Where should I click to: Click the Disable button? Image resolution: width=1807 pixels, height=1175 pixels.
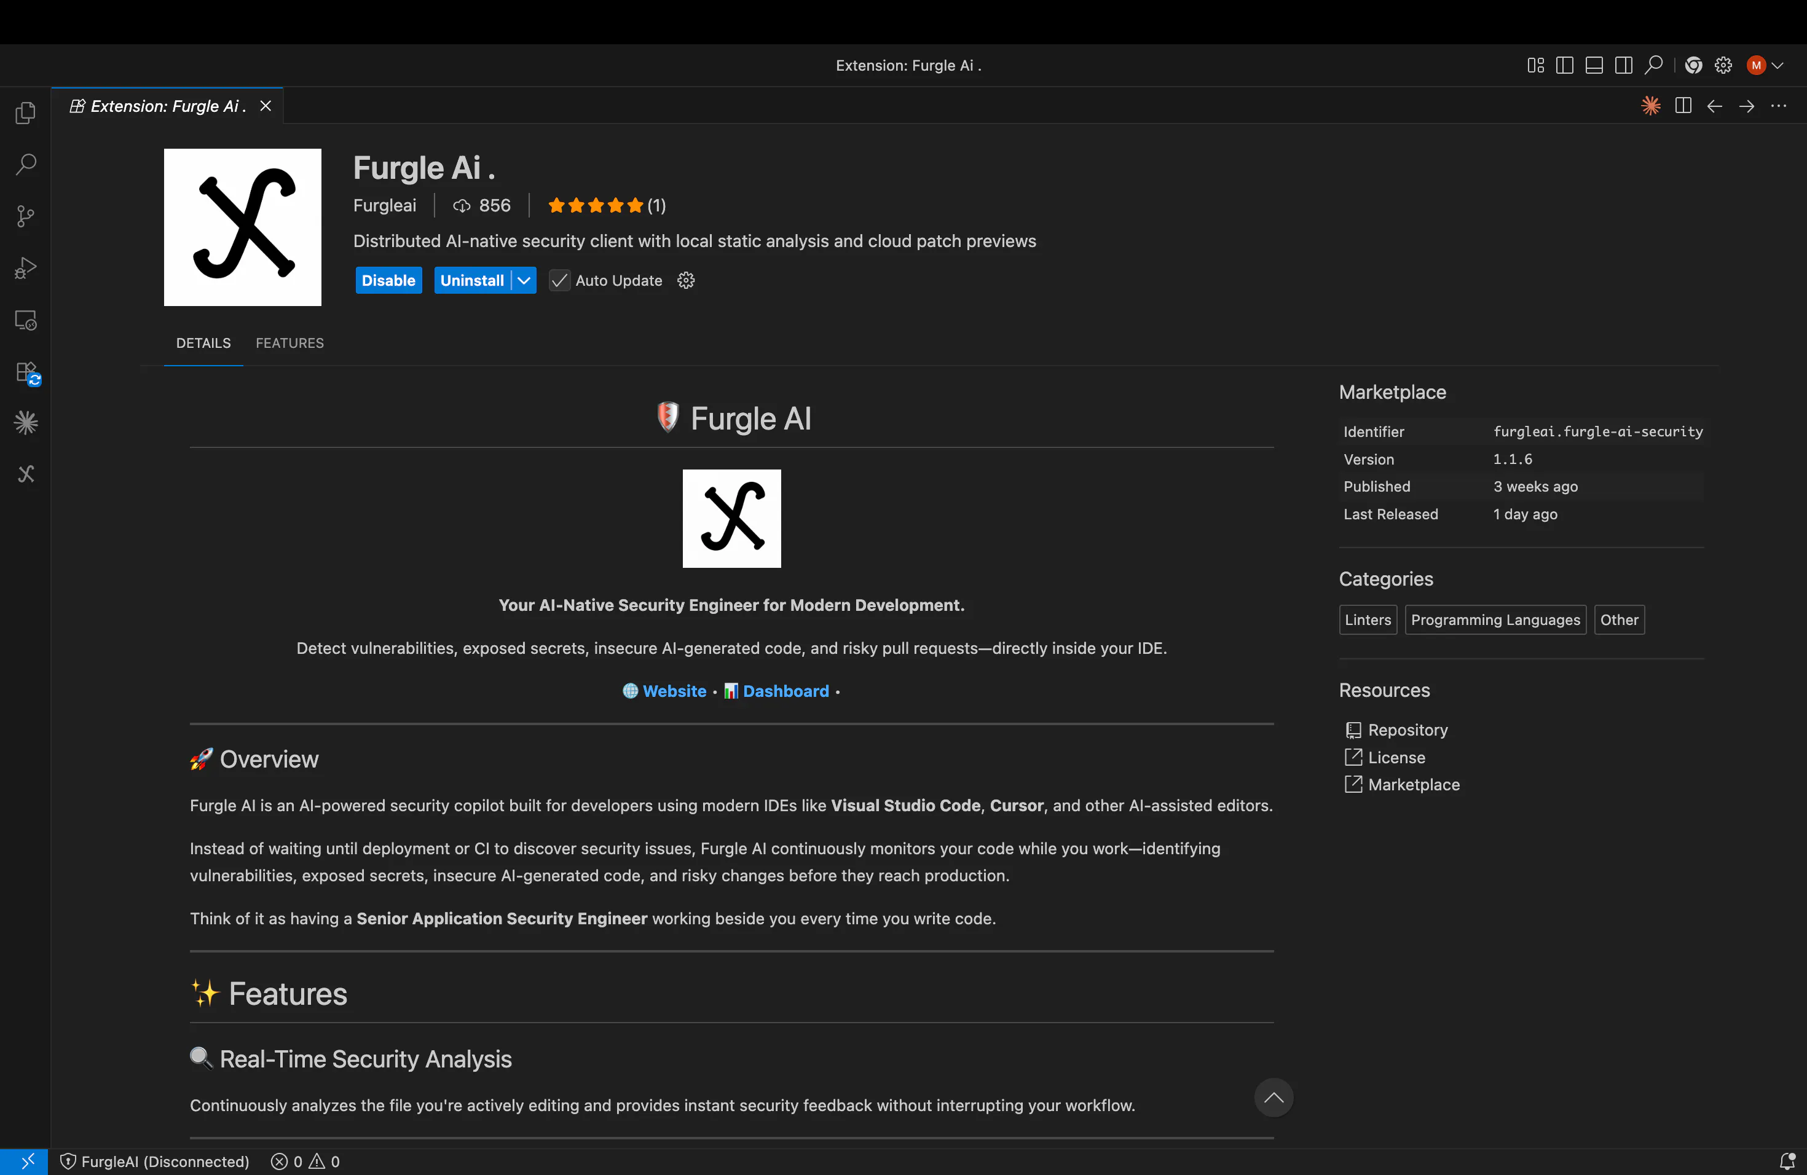[x=388, y=280]
